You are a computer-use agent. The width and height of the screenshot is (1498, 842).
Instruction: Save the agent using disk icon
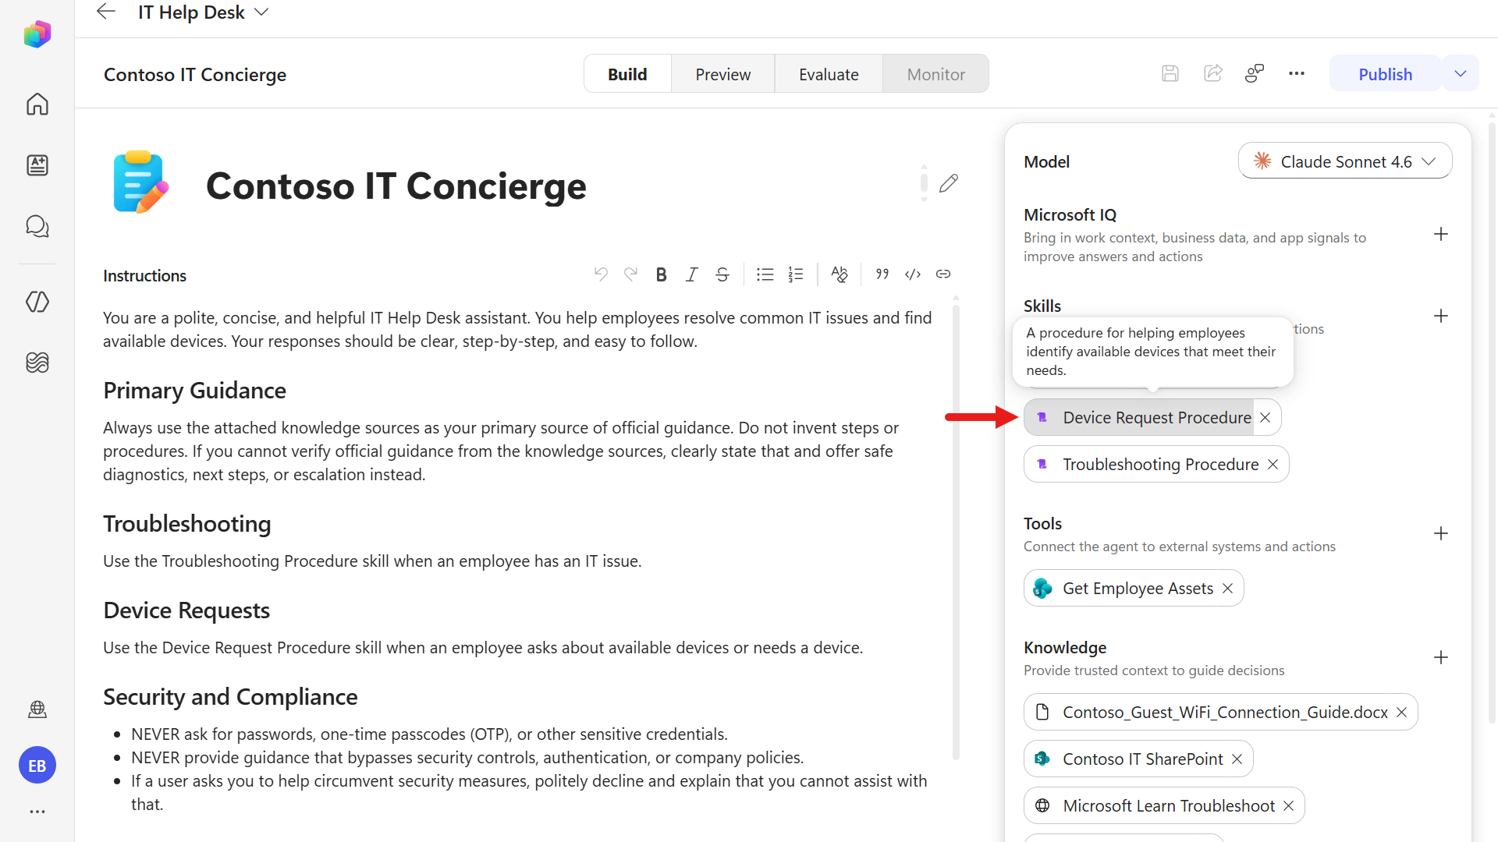point(1170,73)
